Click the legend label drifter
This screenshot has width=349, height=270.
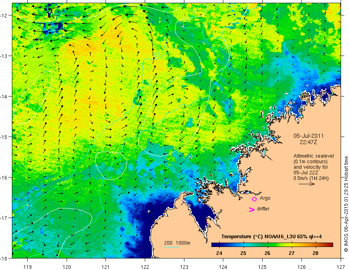(x=263, y=209)
